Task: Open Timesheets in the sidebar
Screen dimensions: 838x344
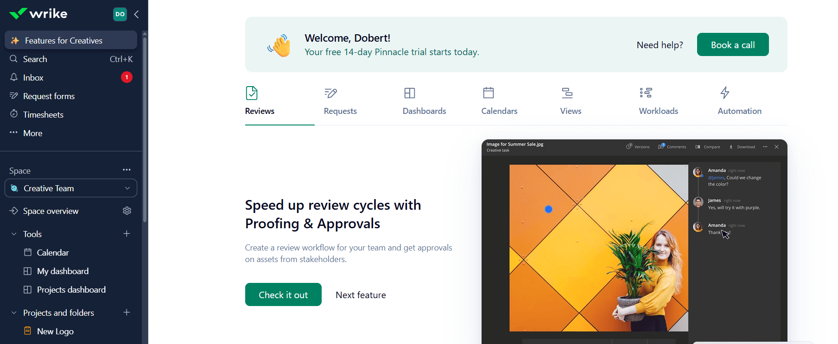Action: click(71, 114)
